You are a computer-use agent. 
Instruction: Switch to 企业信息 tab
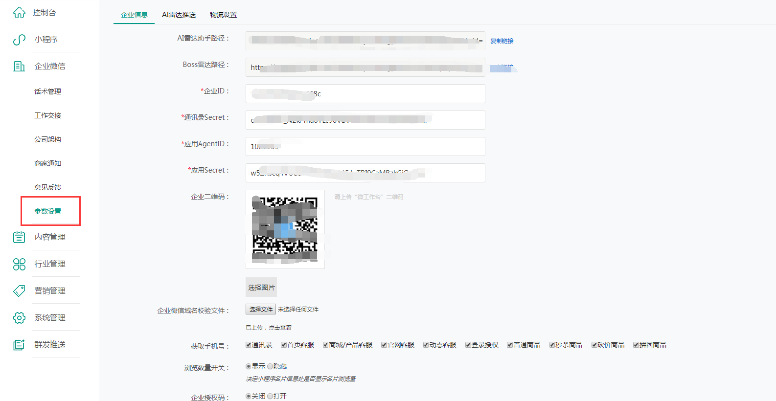134,15
